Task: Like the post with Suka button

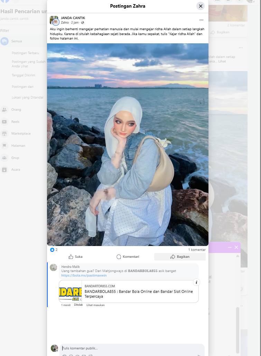Action: pos(75,256)
